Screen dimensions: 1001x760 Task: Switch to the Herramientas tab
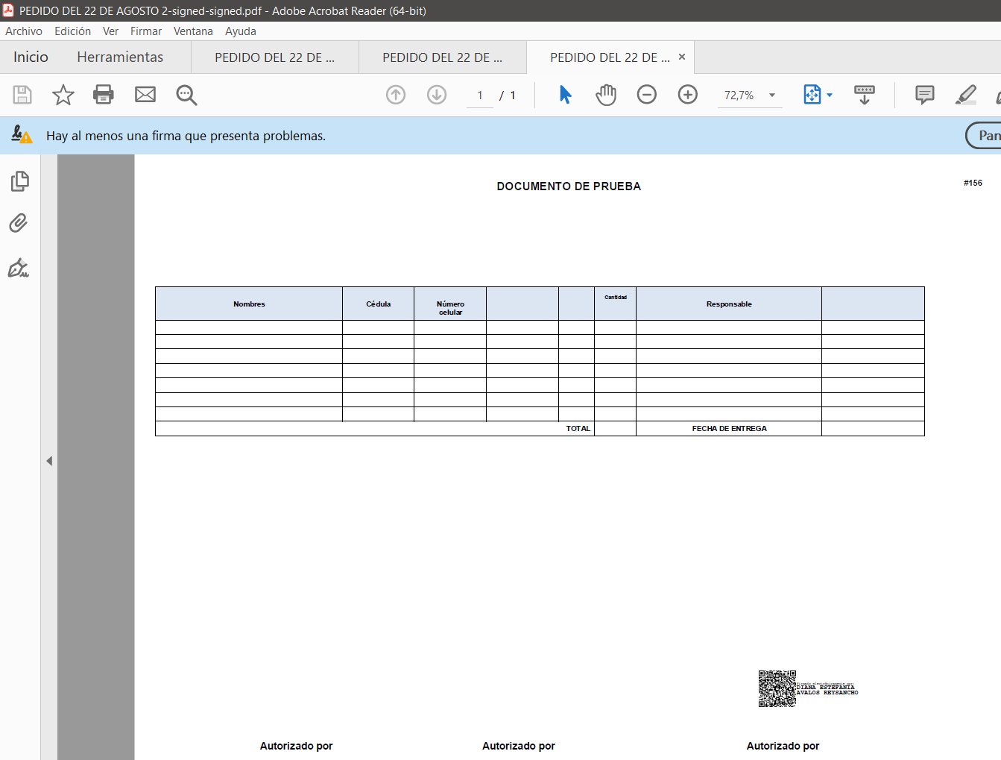coord(120,57)
